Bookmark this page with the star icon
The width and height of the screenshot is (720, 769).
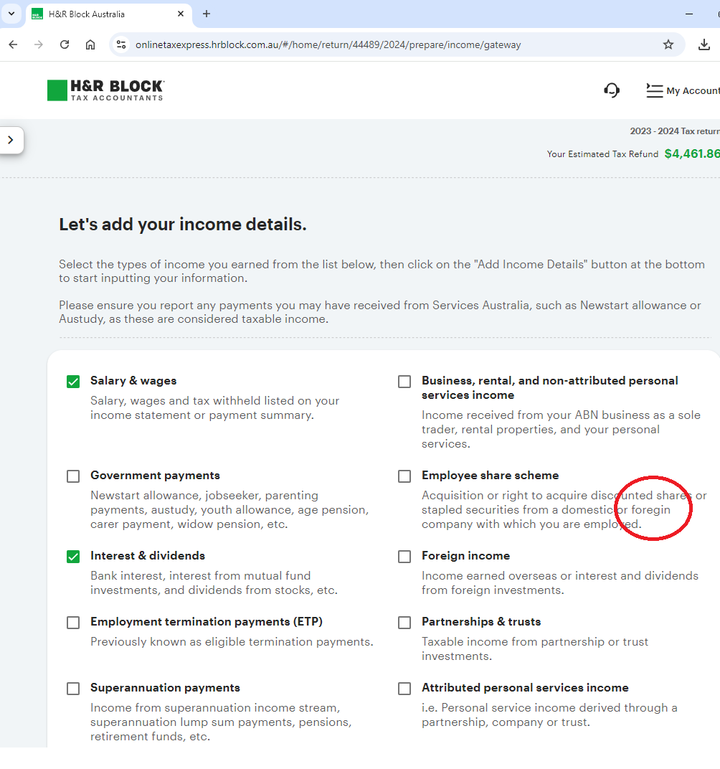click(x=668, y=44)
